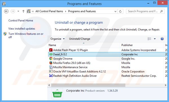Click the Control Panel icon in address bar

click(x=29, y=11)
